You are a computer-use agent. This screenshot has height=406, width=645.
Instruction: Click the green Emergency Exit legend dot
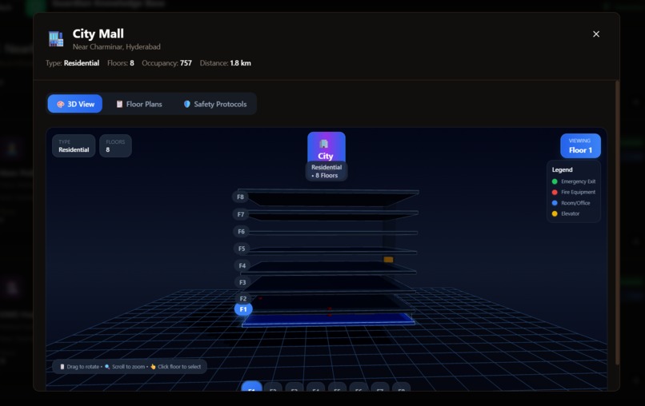click(x=554, y=181)
